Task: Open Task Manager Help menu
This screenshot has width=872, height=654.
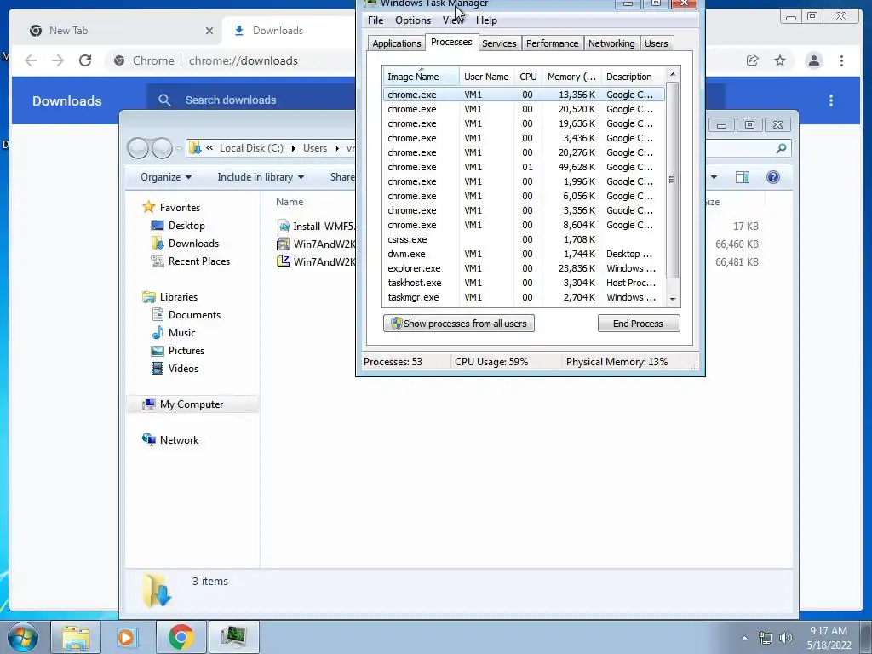Action: (x=486, y=20)
